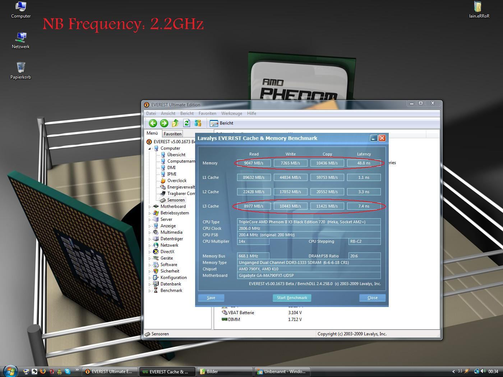Select DMI tree item
Image resolution: width=503 pixels, height=377 pixels.
[171, 168]
